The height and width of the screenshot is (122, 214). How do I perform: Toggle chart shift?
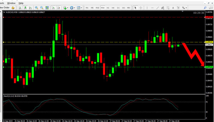pyautogui.click(x=59, y=8)
